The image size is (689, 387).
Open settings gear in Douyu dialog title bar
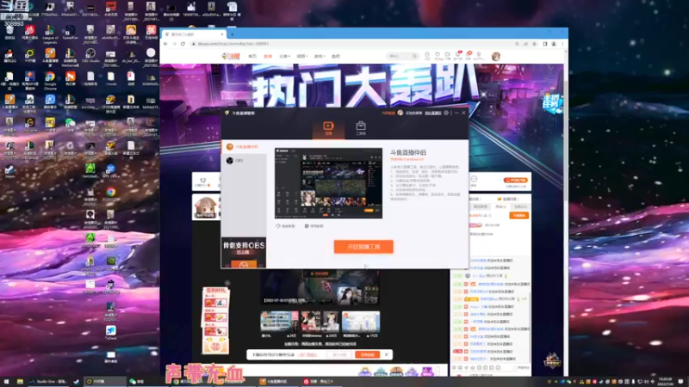(446, 113)
